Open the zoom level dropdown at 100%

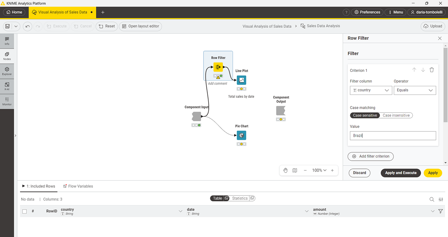[x=319, y=170]
